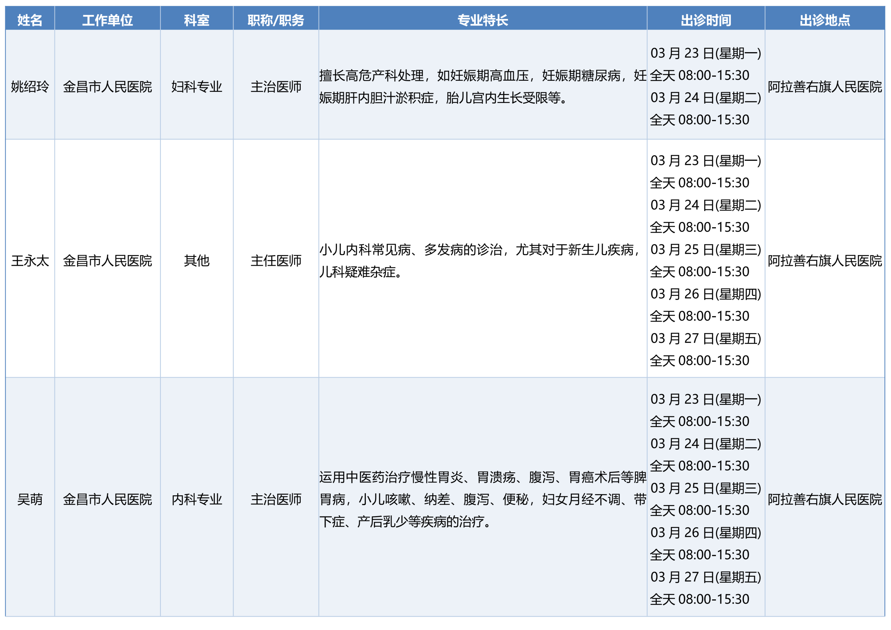Click the 内科专业 department cell
Image resolution: width=891 pixels, height=630 pixels.
[x=197, y=499]
